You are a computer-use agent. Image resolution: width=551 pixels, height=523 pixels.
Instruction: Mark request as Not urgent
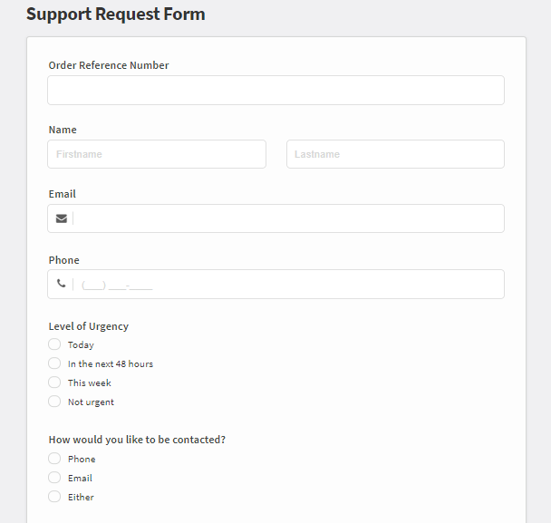click(x=54, y=402)
